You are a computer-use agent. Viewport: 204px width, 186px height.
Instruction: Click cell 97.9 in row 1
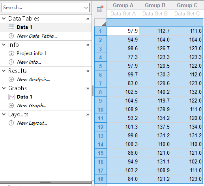[x=123, y=31]
